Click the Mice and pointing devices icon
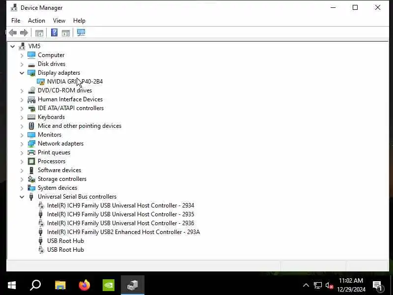 [31, 126]
